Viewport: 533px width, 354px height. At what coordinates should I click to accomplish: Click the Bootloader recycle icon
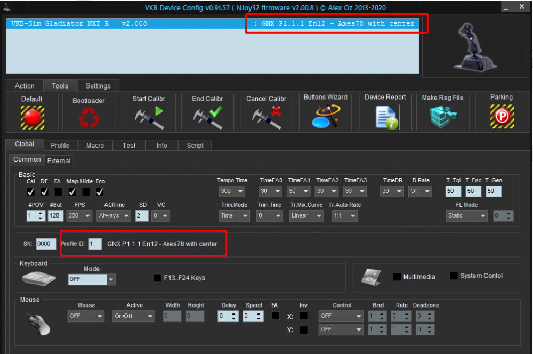coord(88,117)
